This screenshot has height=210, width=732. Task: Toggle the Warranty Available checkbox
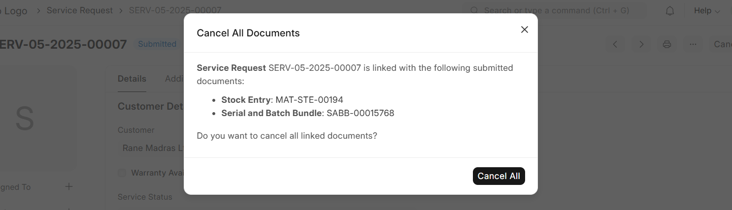pyautogui.click(x=122, y=173)
